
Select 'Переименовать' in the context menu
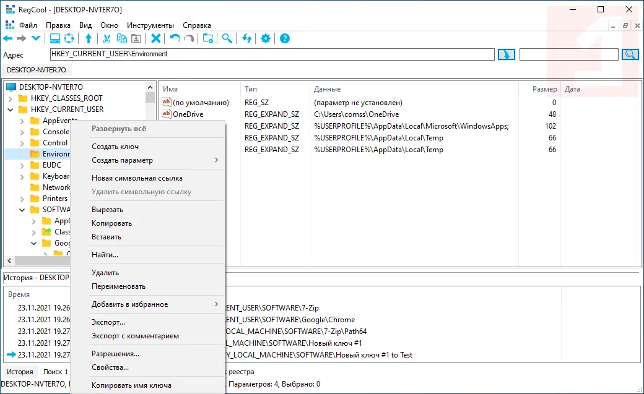click(118, 286)
